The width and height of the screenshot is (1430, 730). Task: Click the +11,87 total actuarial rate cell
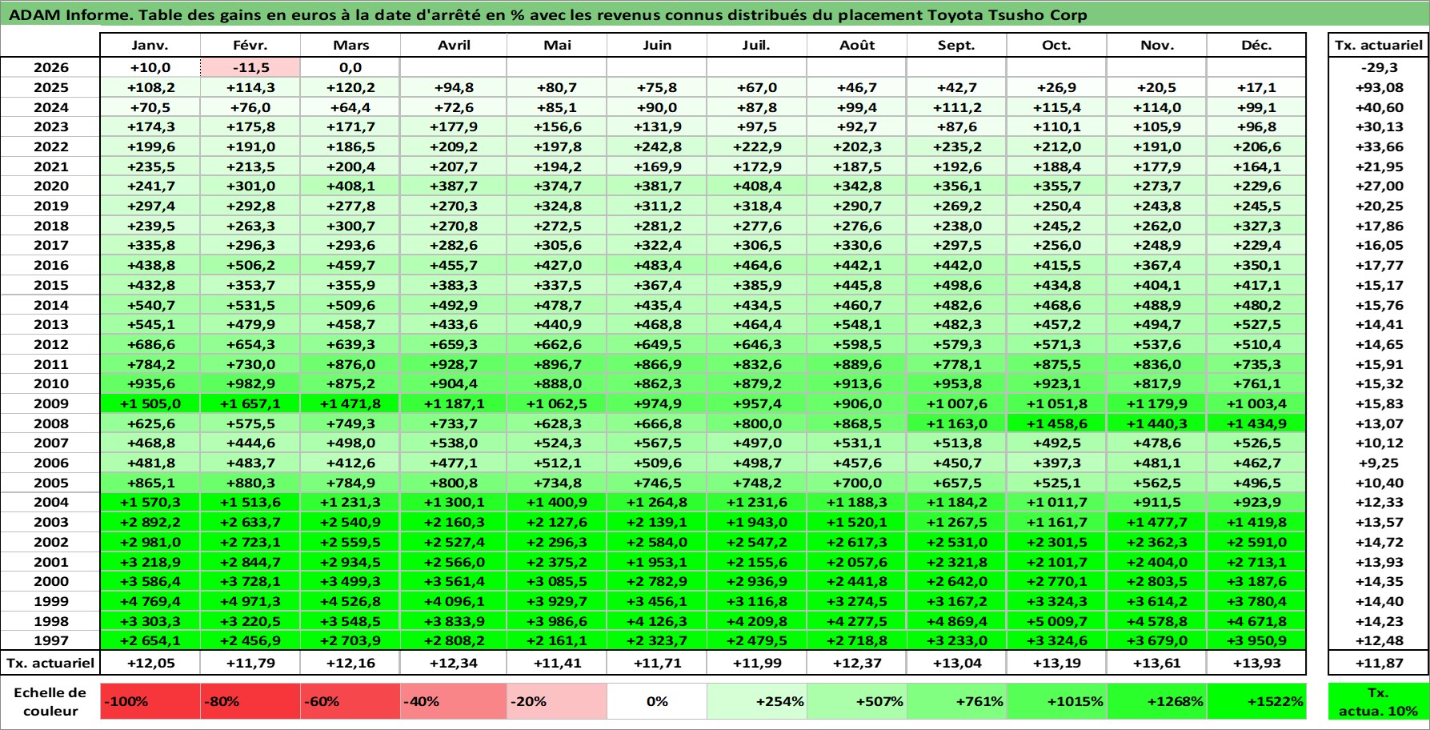pyautogui.click(x=1378, y=663)
